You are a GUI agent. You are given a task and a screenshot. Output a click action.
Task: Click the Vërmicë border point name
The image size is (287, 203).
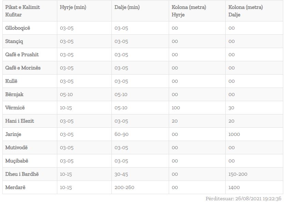15,108
